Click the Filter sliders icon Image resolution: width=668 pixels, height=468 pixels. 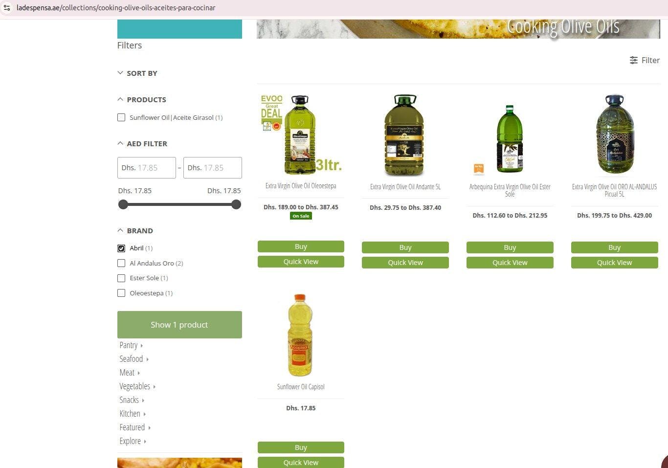(x=634, y=60)
